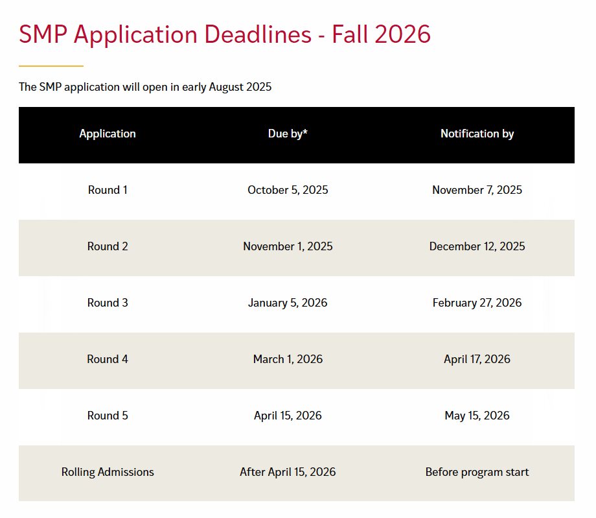Click the Round 1 row label
Viewport: 596px width, 518px height.
[x=108, y=190]
